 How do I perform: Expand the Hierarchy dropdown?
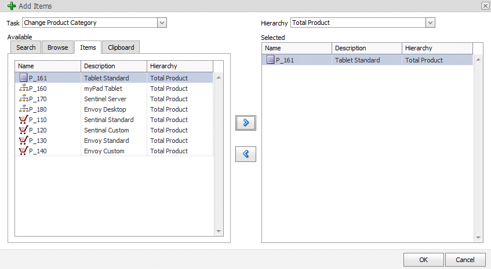point(430,23)
